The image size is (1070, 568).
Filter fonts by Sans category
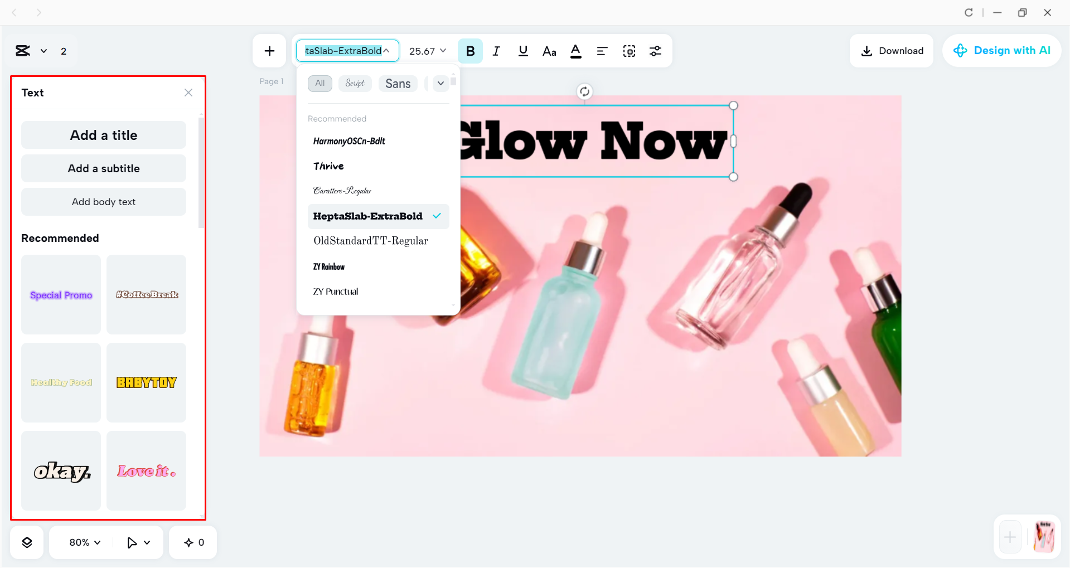click(398, 83)
